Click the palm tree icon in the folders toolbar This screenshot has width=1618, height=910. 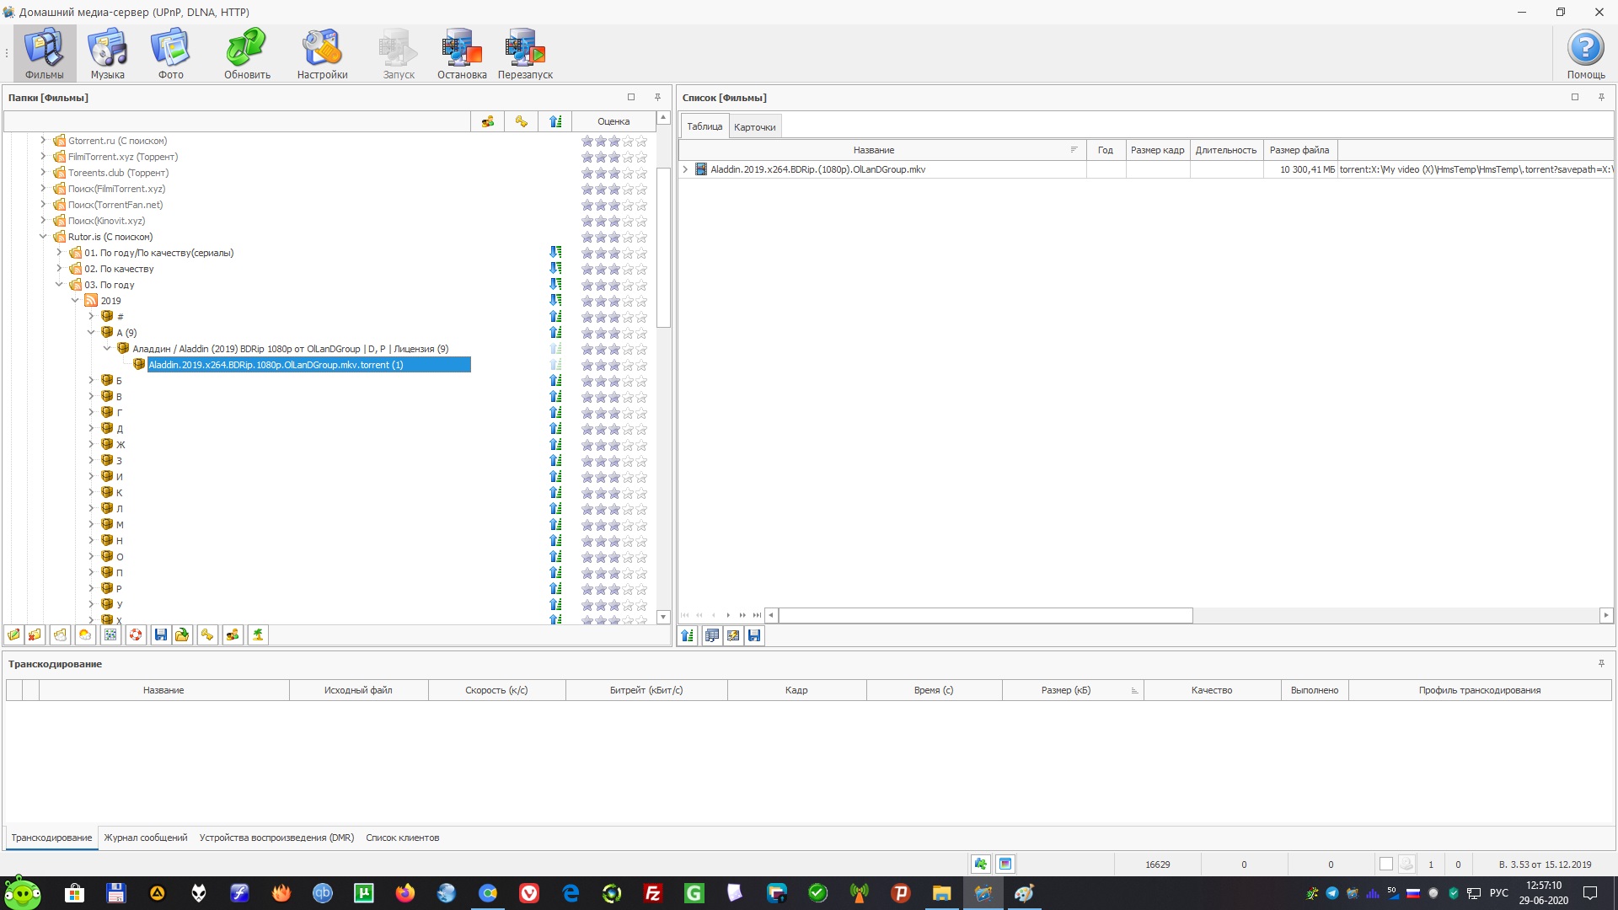(x=258, y=634)
